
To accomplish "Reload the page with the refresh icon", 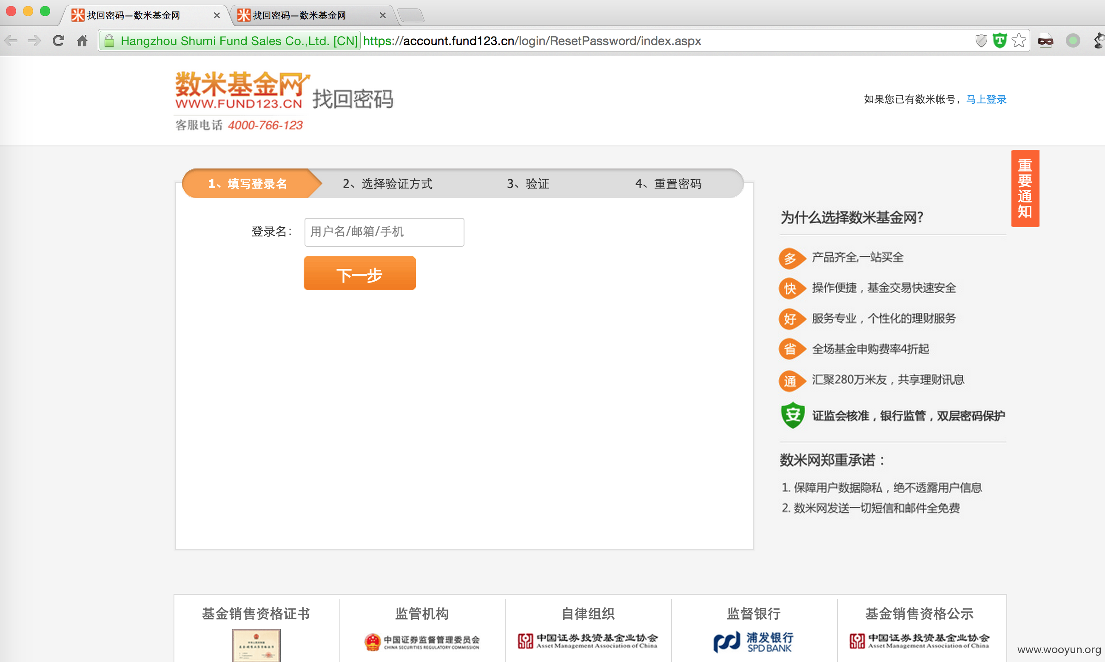I will coord(58,41).
